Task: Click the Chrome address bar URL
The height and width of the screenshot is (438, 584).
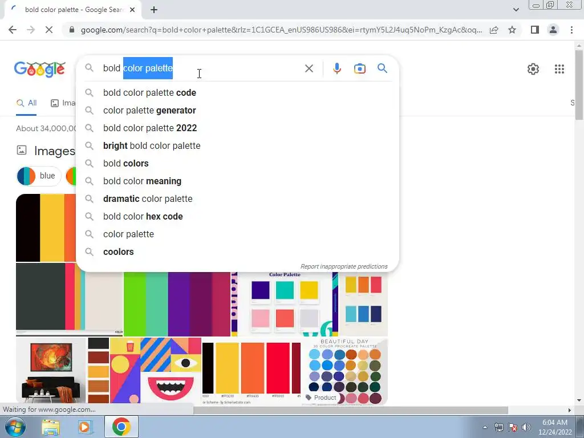Action: click(x=281, y=30)
